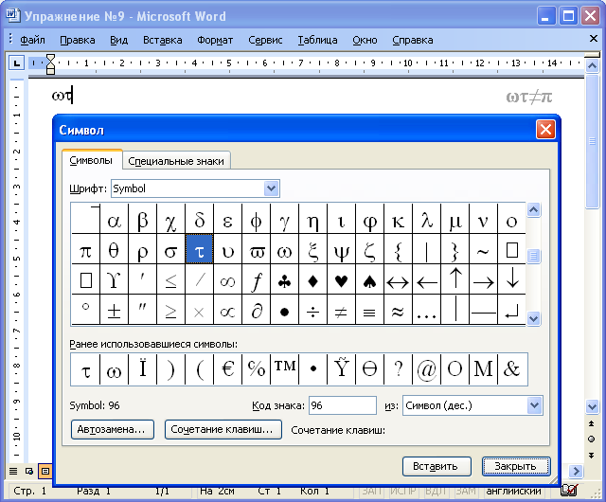Pick the euro sign from recently used symbols

227,369
